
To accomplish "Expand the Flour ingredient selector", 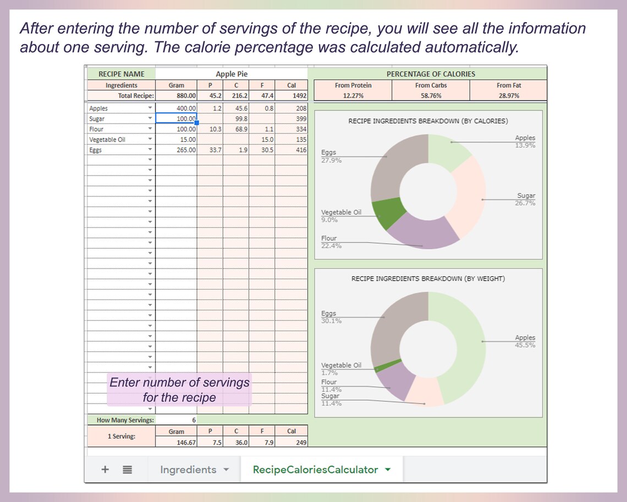I will (x=150, y=129).
